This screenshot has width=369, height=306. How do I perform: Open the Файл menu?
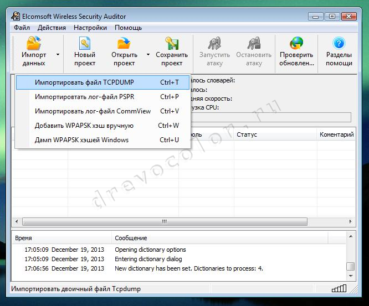coord(22,28)
